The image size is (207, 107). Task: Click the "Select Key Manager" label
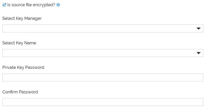pyautogui.click(x=22, y=18)
